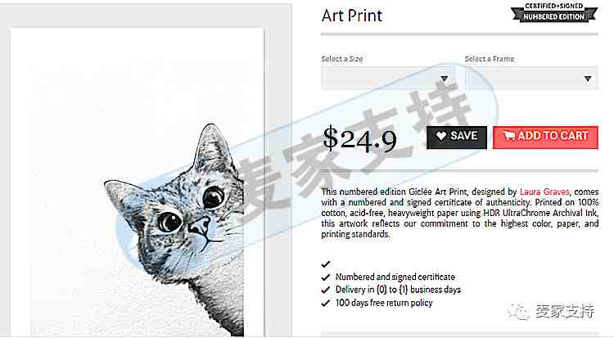Click the Select a Size arrow

click(x=444, y=79)
